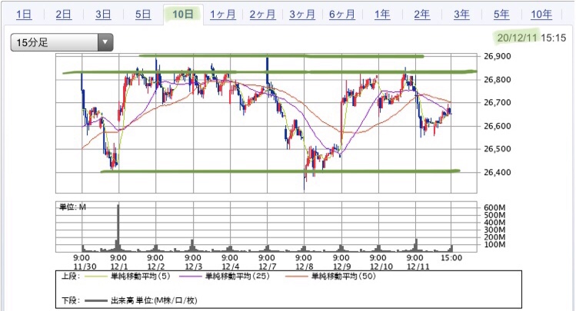Click the 20/12/11 15:15 timestamp
This screenshot has width=576, height=311.
531,38
